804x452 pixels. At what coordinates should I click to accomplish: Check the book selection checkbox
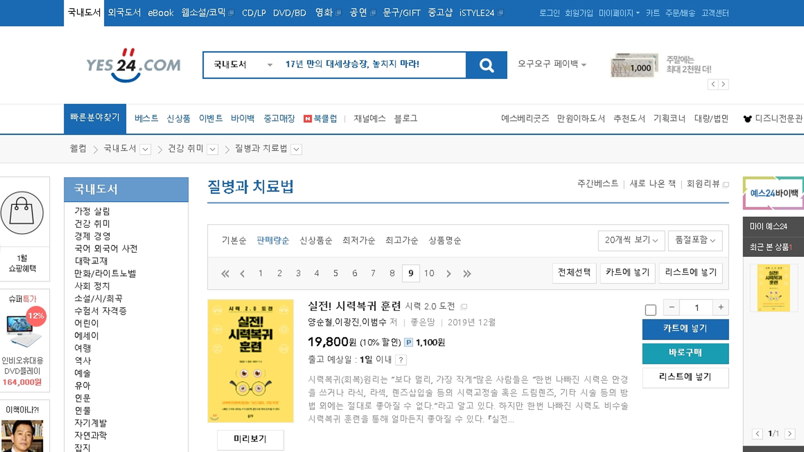tap(650, 310)
